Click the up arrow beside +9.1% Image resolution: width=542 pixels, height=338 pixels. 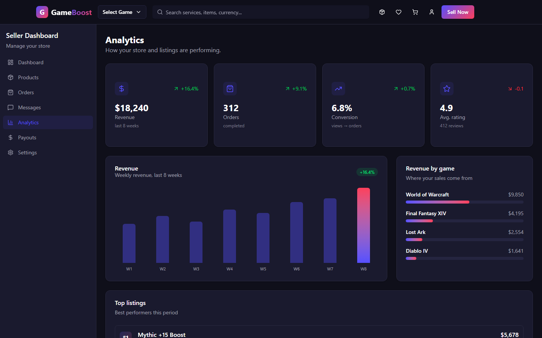[288, 89]
